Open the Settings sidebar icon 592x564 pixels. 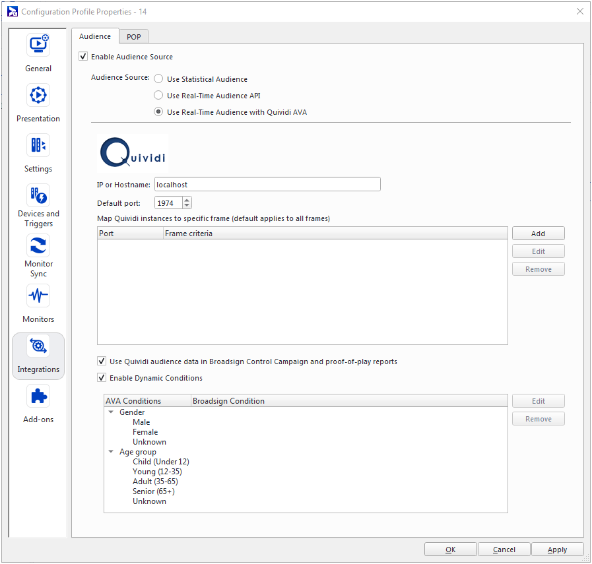tap(38, 146)
